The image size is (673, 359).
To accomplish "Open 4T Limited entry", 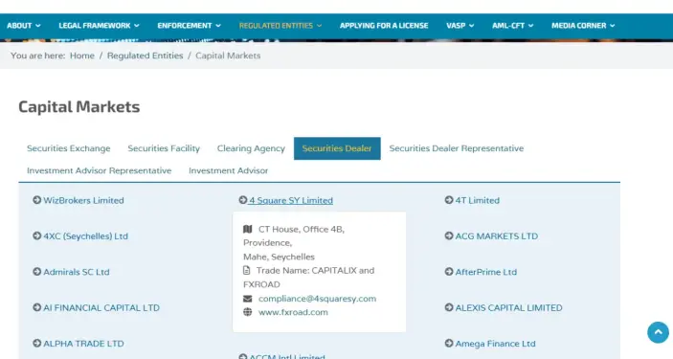I will (x=478, y=200).
